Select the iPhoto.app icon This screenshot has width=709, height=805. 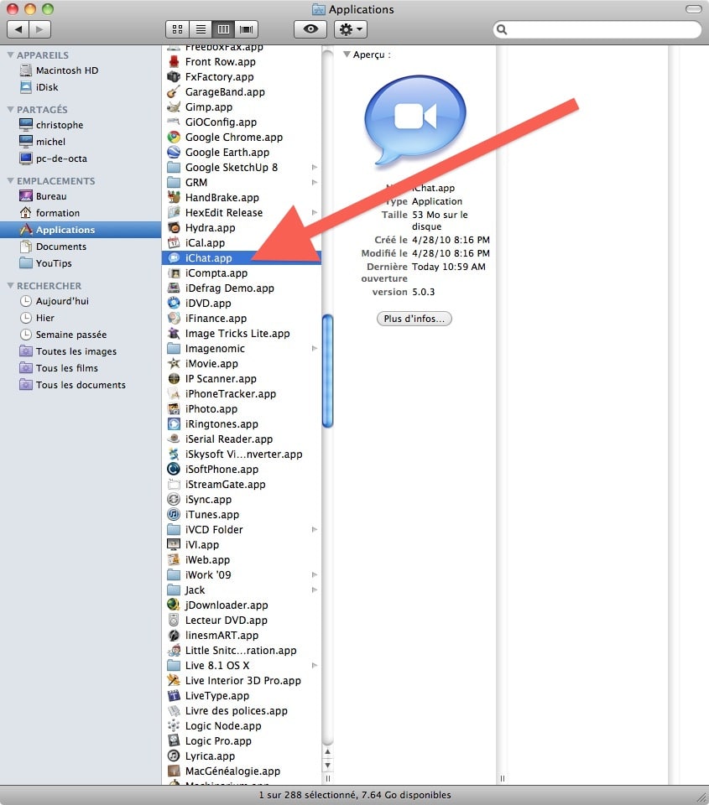click(x=174, y=408)
